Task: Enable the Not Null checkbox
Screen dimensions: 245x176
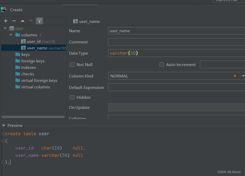Action: (72, 64)
